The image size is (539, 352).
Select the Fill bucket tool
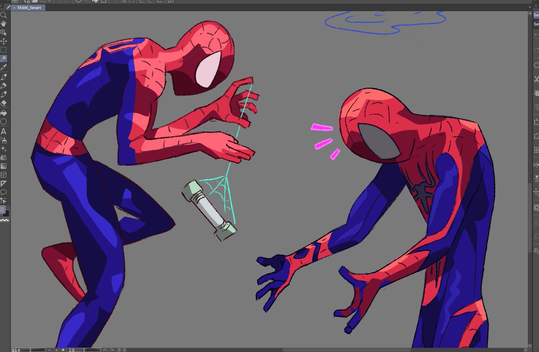[4, 113]
